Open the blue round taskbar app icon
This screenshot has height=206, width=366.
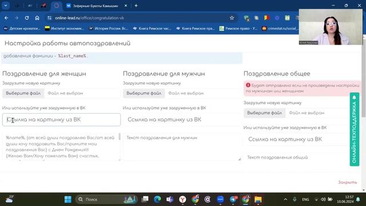pyautogui.click(x=220, y=200)
